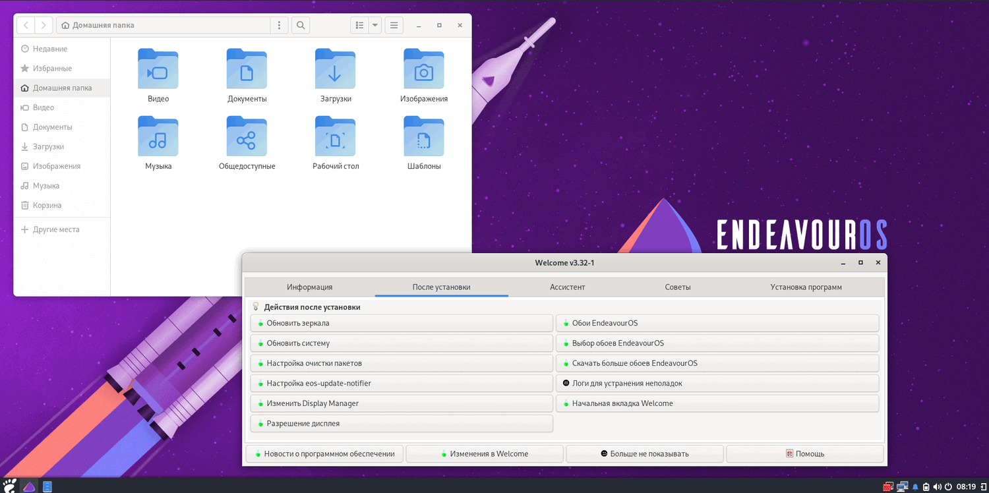The width and height of the screenshot is (989, 493).
Task: Click the Разрешение дисплея button
Action: point(402,424)
